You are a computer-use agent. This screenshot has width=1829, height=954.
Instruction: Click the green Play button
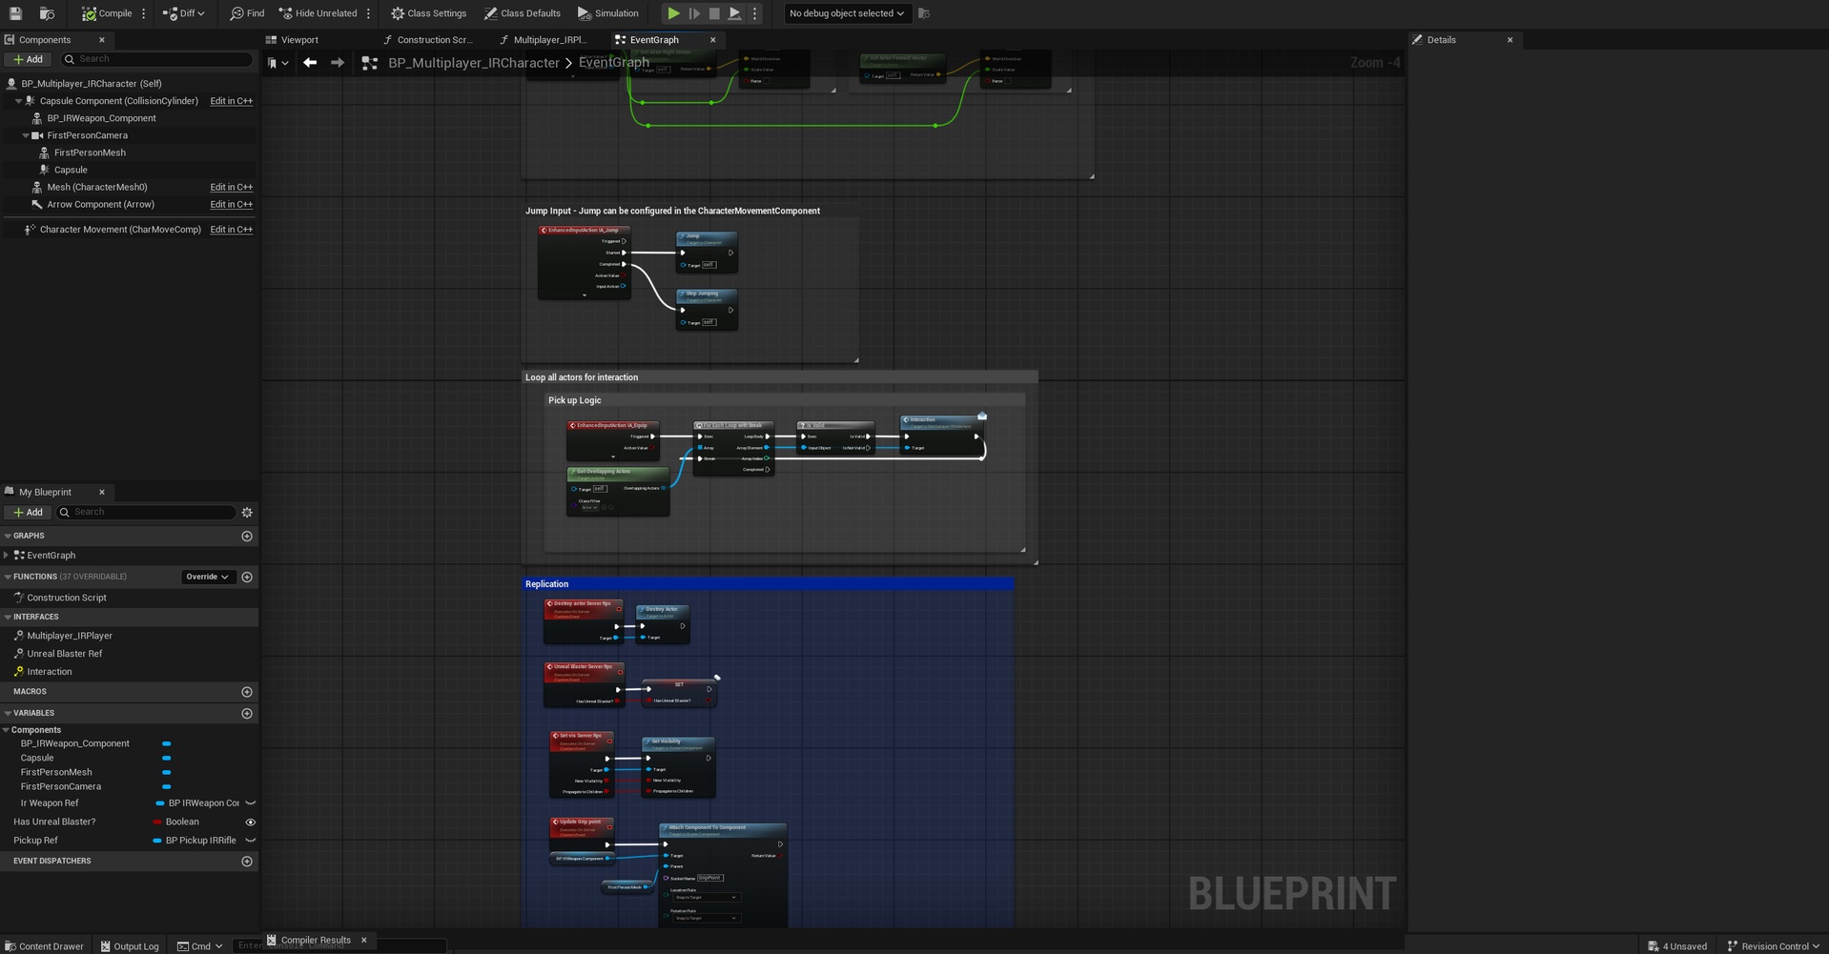673,13
